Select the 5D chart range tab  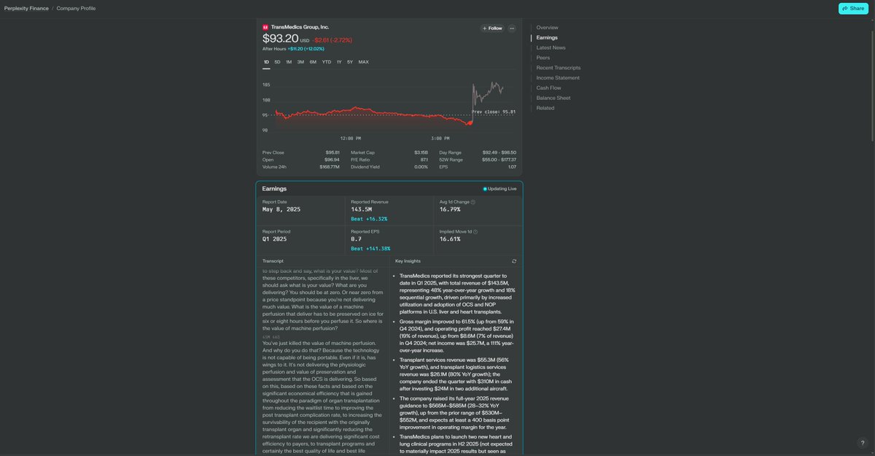(x=277, y=62)
